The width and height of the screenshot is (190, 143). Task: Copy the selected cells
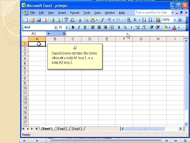click(86, 20)
